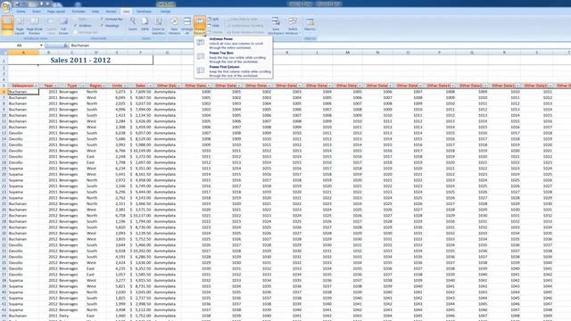Choose Freeze Top Row option
571x321 pixels.
(x=234, y=57)
